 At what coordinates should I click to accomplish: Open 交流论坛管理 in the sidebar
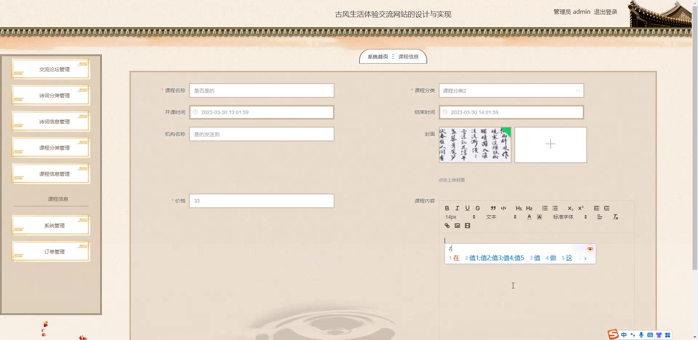[51, 69]
